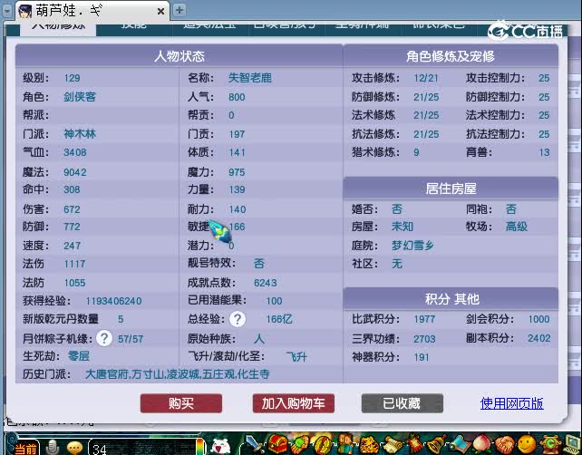The height and width of the screenshot is (455, 582).
Task: Click the red banner guild icon
Action: pos(415,444)
